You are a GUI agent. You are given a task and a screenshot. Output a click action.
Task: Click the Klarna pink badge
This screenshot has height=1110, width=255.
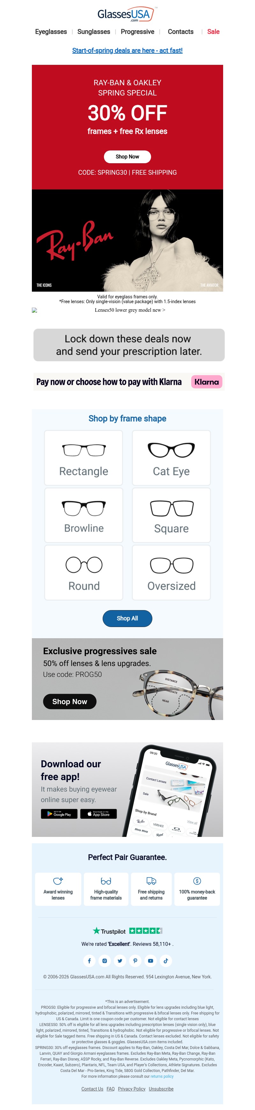(x=207, y=382)
